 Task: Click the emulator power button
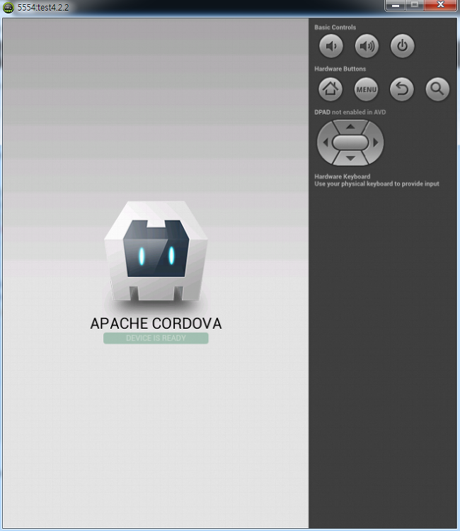point(402,45)
